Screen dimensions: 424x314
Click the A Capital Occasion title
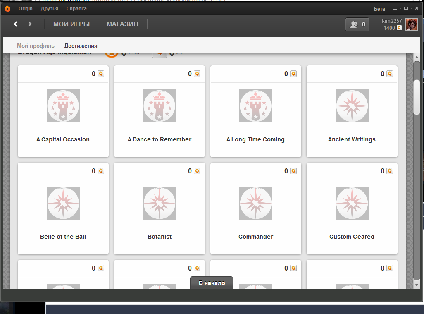[63, 139]
